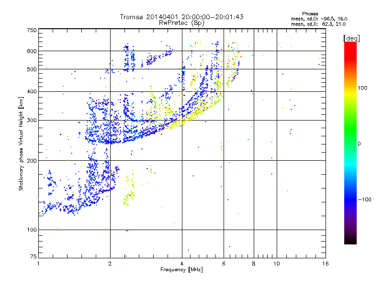The image size is (383, 287).
Task: Click the black bottom of the colorbar
Action: (x=350, y=241)
